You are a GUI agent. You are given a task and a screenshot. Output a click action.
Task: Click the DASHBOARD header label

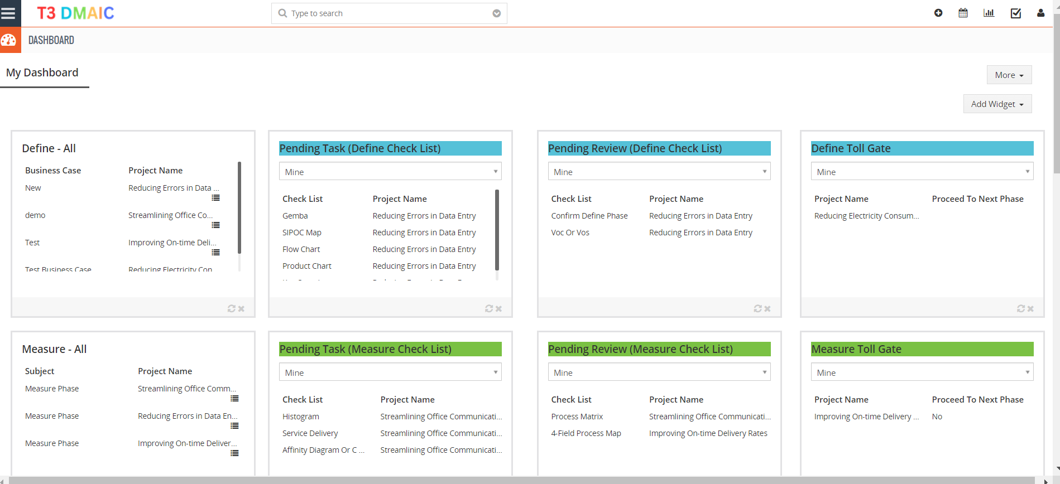pyautogui.click(x=51, y=40)
